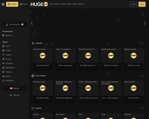This screenshot has height=119, width=149.
Task: Open the Gates of olympus game thumbnail
Action: coord(66,56)
